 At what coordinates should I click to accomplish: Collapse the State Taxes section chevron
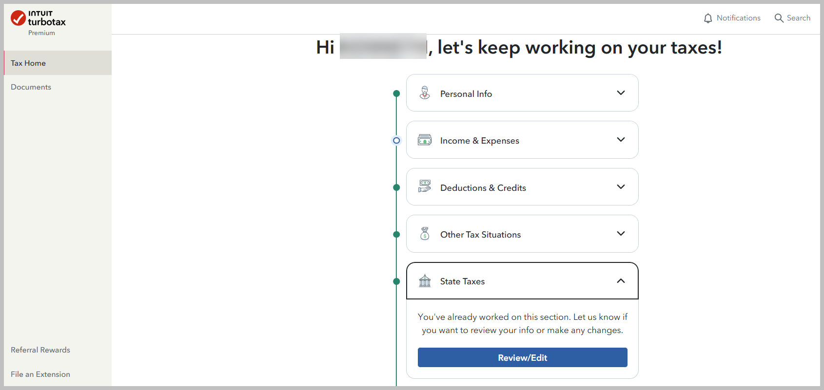(x=621, y=281)
